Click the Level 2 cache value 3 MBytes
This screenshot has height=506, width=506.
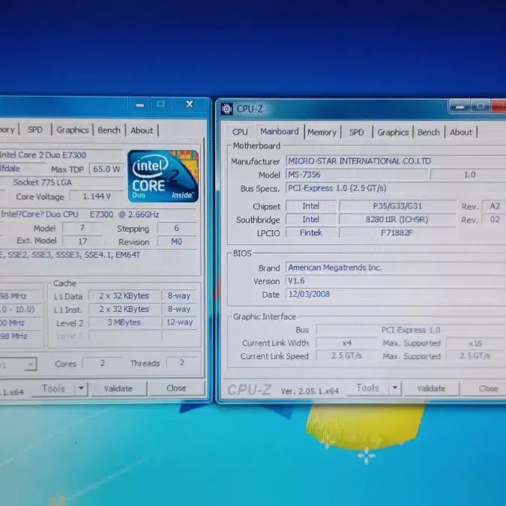[124, 322]
